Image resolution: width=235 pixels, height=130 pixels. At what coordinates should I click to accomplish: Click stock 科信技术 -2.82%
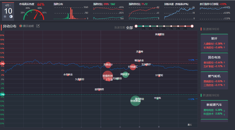click(214, 114)
